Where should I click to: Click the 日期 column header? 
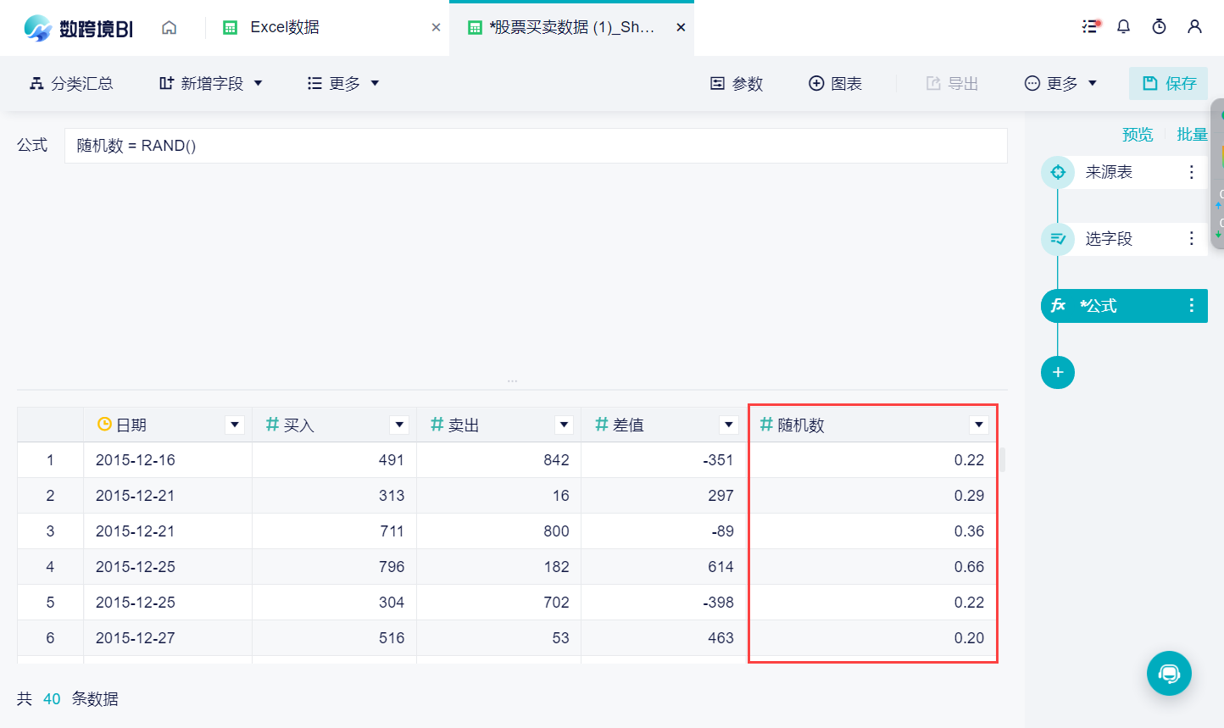(x=168, y=425)
